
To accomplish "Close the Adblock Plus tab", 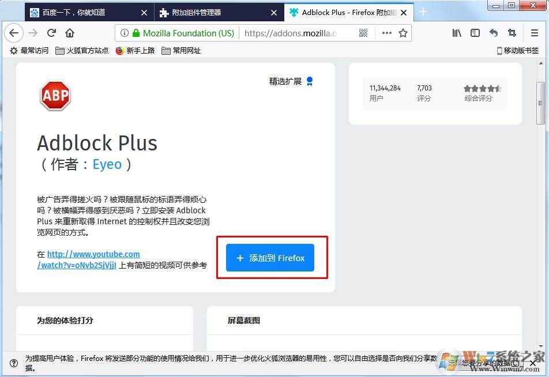I will tap(404, 13).
